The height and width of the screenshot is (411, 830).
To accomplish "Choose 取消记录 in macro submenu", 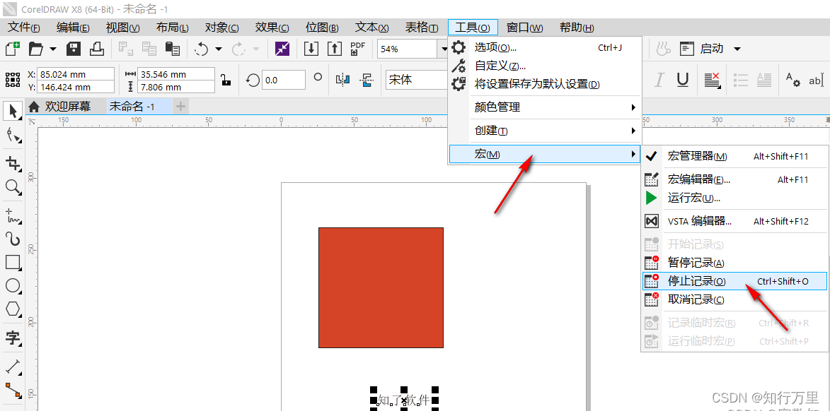I will point(734,299).
